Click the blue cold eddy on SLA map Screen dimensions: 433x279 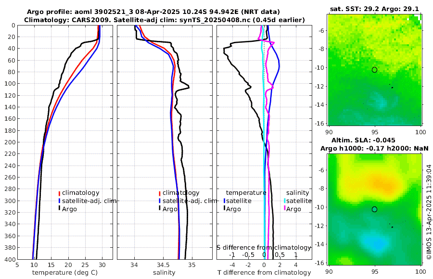[x=376, y=242]
